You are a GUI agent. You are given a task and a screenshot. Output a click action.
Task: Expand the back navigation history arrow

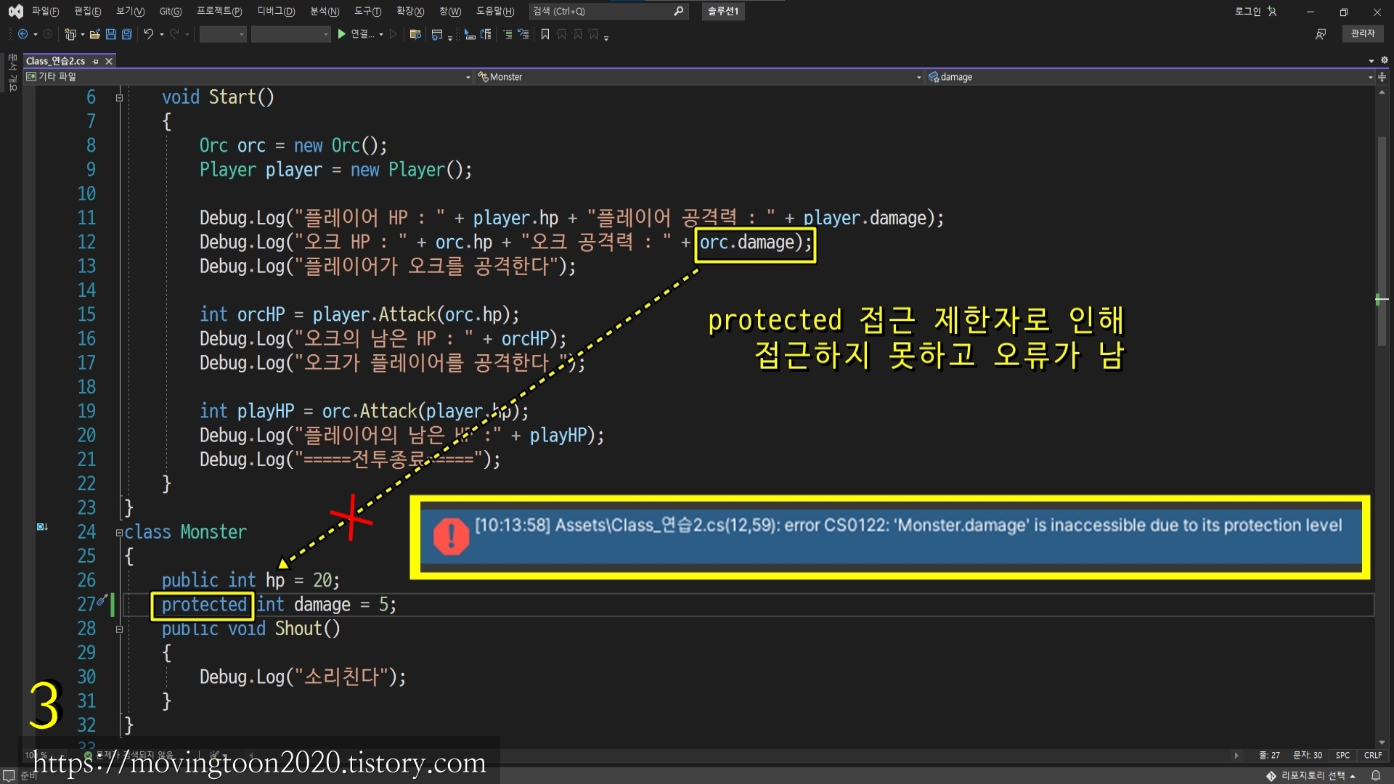36,35
